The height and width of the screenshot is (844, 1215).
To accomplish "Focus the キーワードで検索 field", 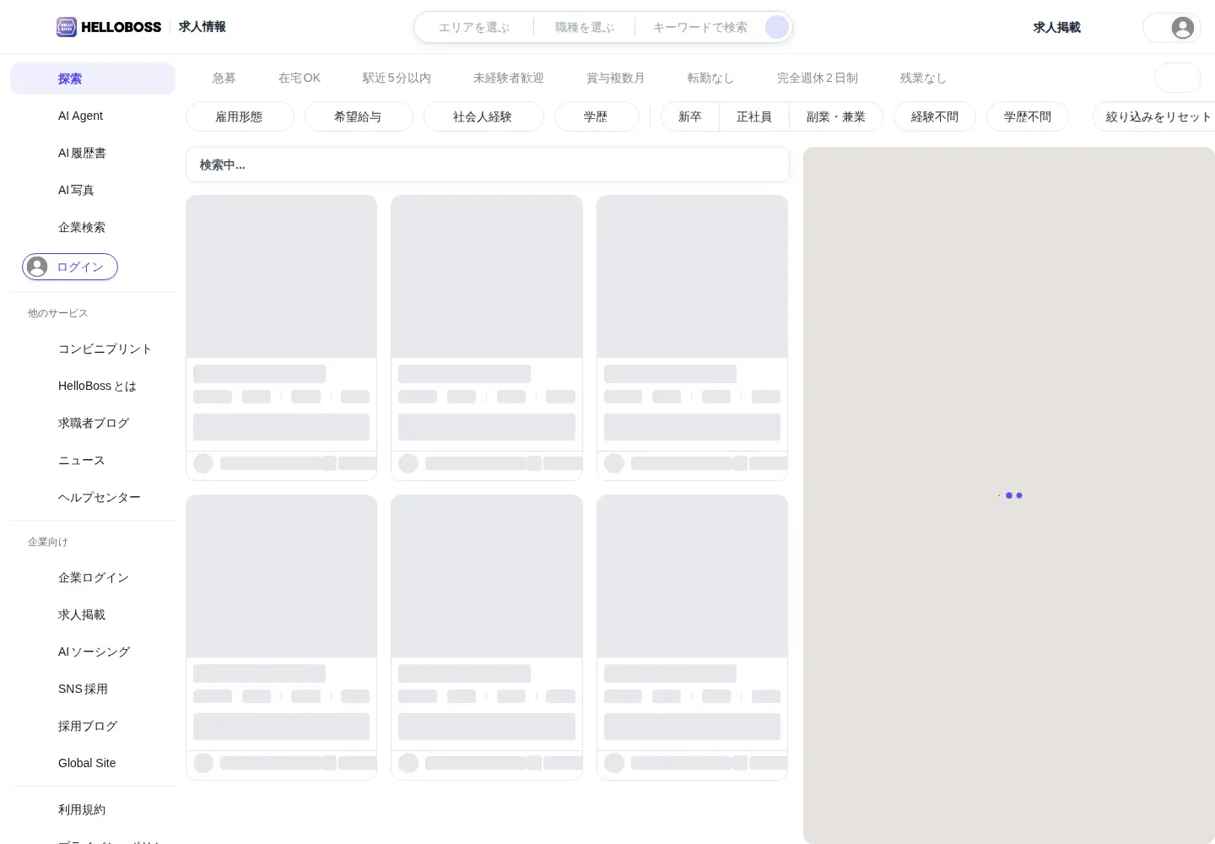I will coord(700,27).
